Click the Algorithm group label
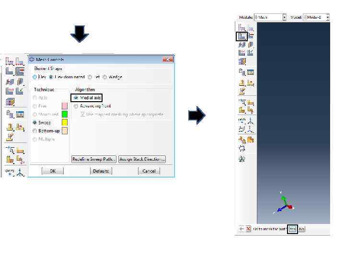Image resolution: width=345 pixels, height=259 pixels. 85,89
